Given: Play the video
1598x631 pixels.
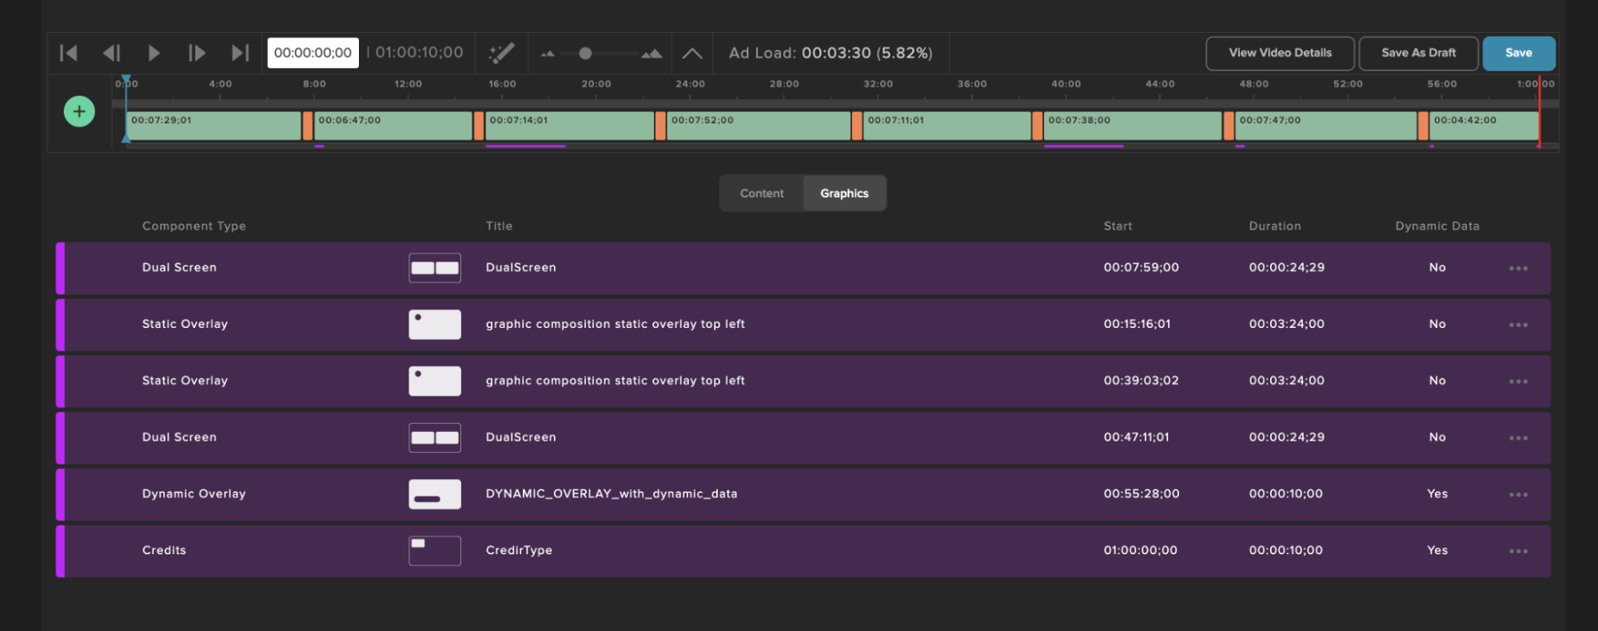Looking at the screenshot, I should click(x=154, y=53).
